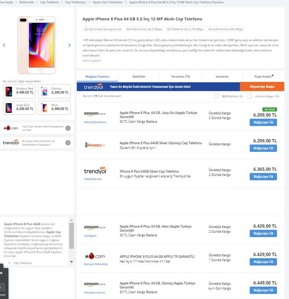Go to store for the 6.365,00 TL offer
The image size is (289, 299).
263,177
